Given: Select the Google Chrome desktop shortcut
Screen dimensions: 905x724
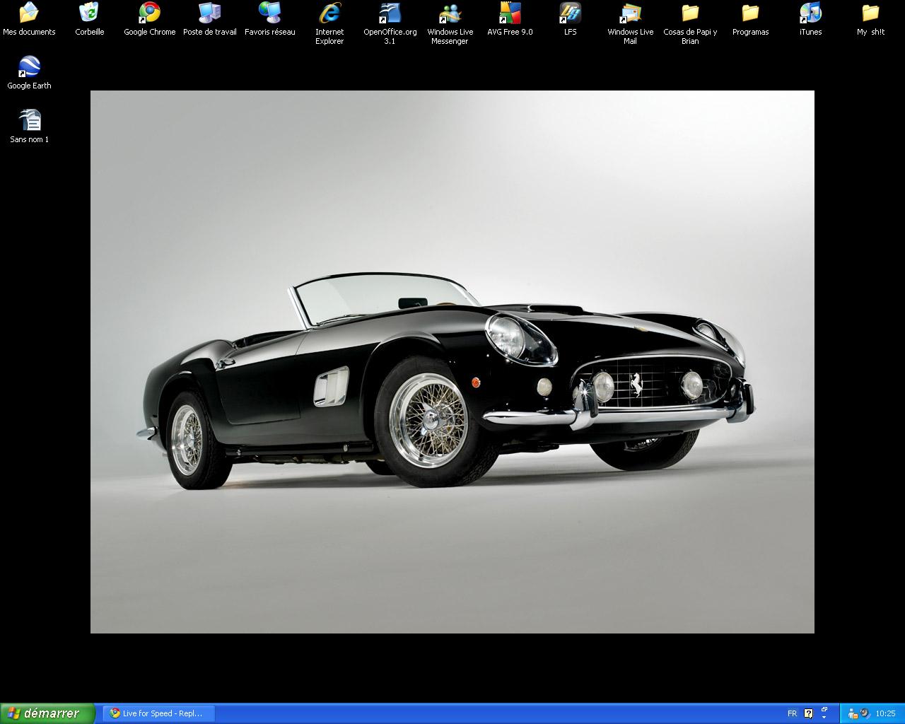Looking at the screenshot, I should click(x=149, y=19).
